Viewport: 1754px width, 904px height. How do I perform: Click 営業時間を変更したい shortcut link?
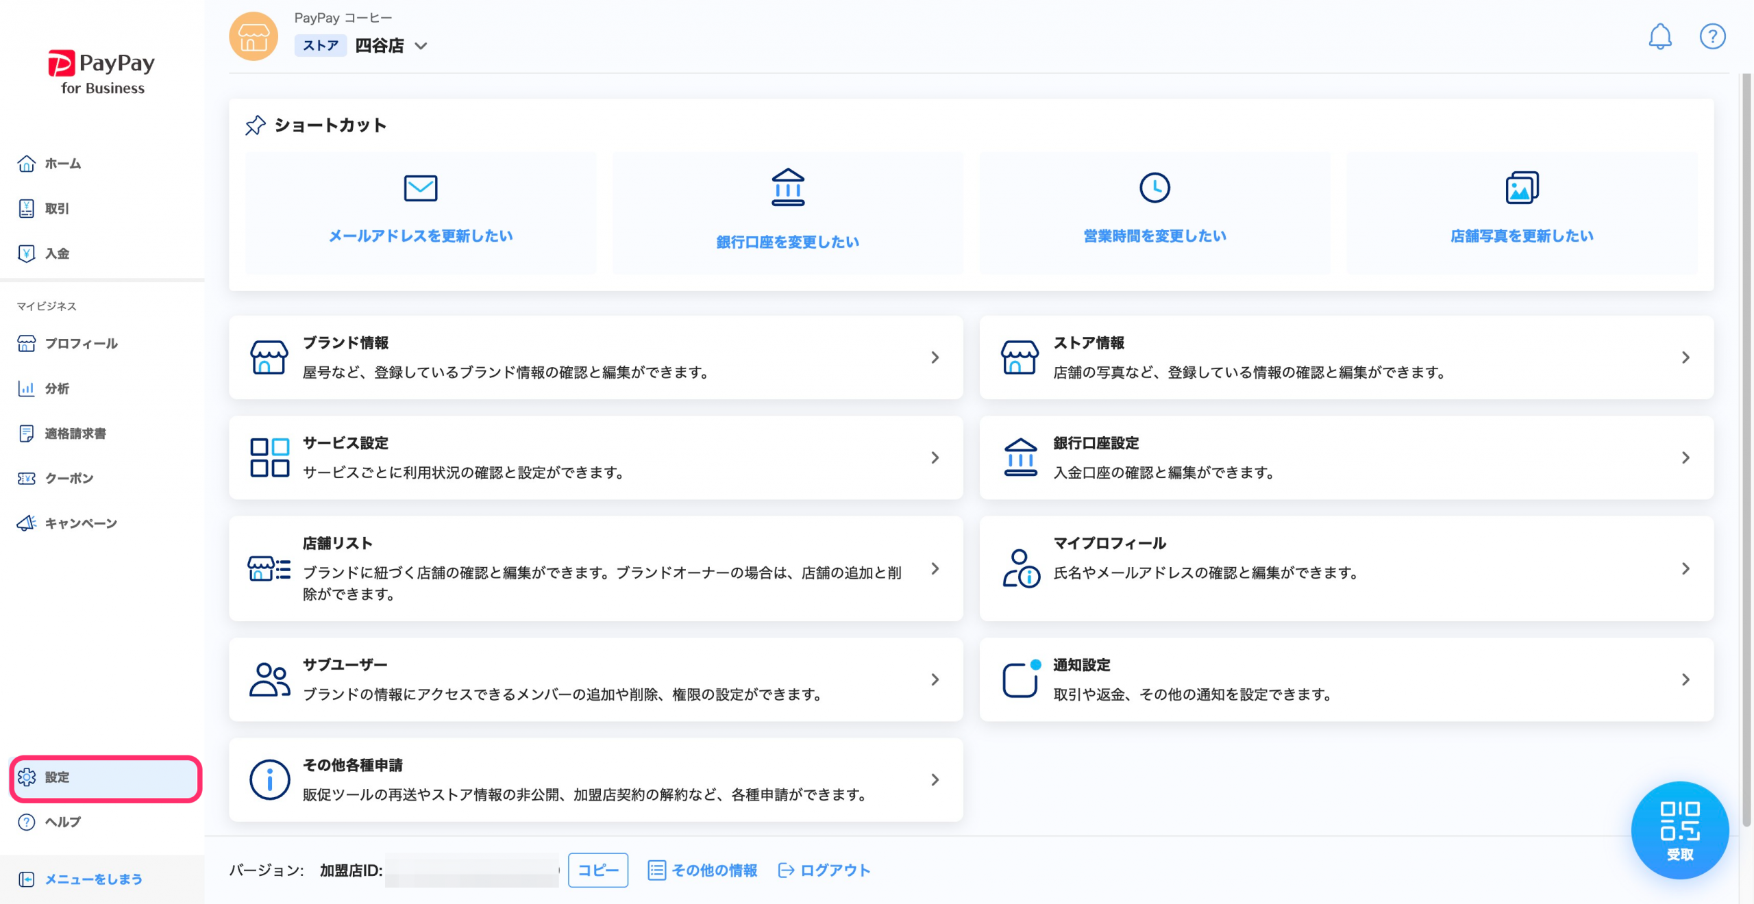[1154, 236]
